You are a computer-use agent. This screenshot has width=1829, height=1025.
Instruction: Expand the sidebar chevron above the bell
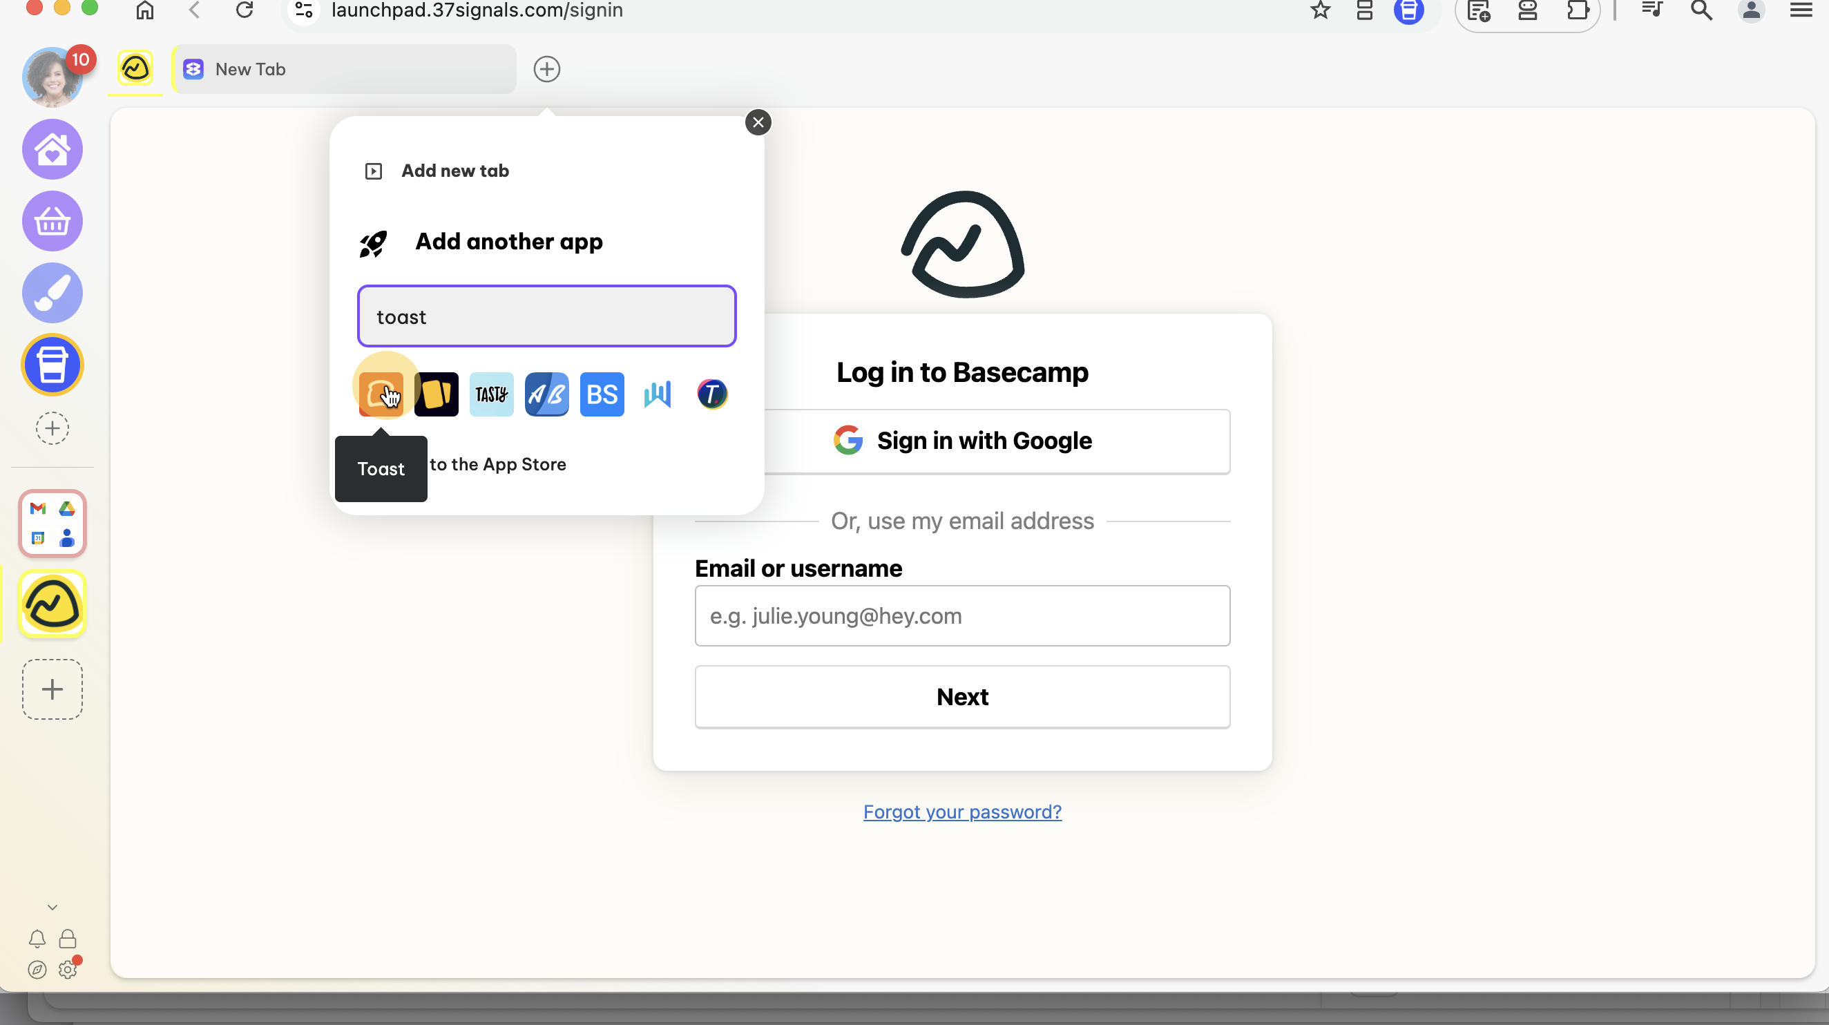tap(52, 907)
